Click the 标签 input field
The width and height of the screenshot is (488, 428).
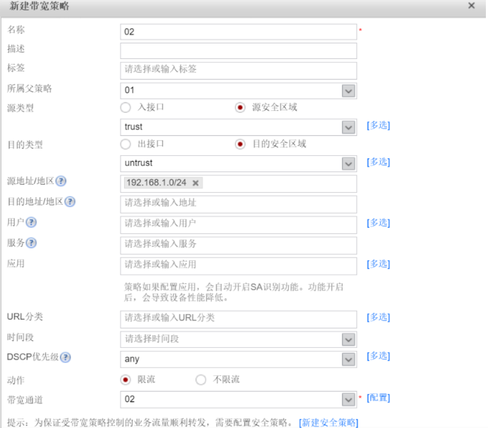[x=239, y=70]
